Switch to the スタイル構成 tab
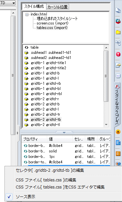Viewport: 122px width, 202px height. [x=34, y=6]
